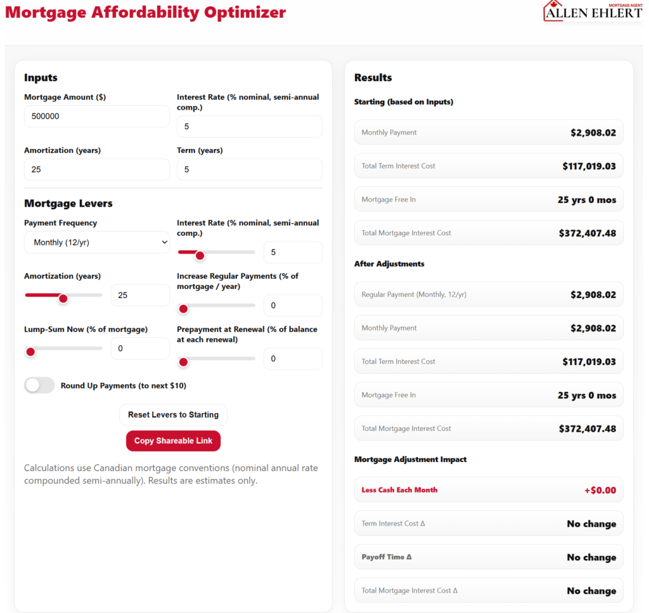Click the Lump-Sum Now slider handle
Viewport: 649px width, 613px height.
pyautogui.click(x=30, y=352)
